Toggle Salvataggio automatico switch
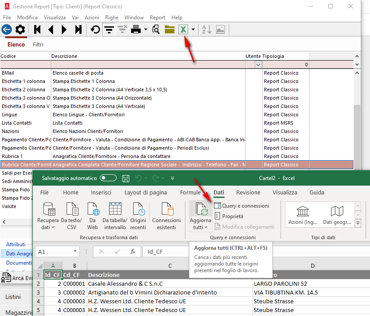The image size is (370, 316). click(108, 178)
